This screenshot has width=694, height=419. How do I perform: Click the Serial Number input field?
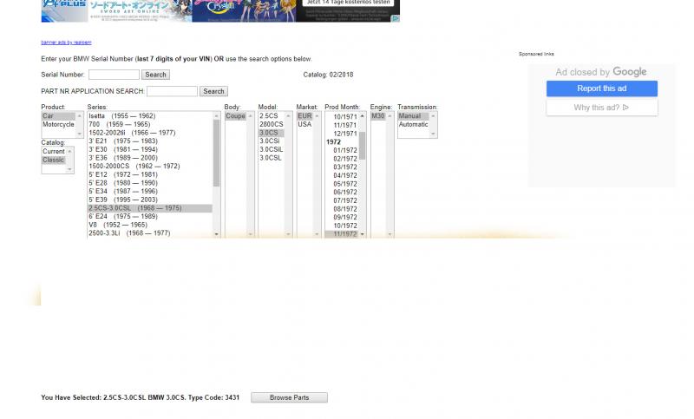(113, 75)
